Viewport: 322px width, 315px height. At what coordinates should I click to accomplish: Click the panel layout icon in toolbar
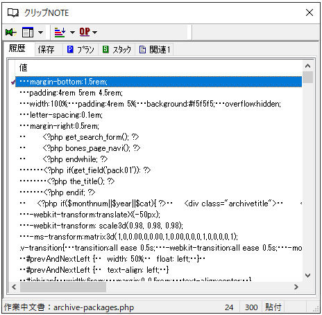pos(28,33)
